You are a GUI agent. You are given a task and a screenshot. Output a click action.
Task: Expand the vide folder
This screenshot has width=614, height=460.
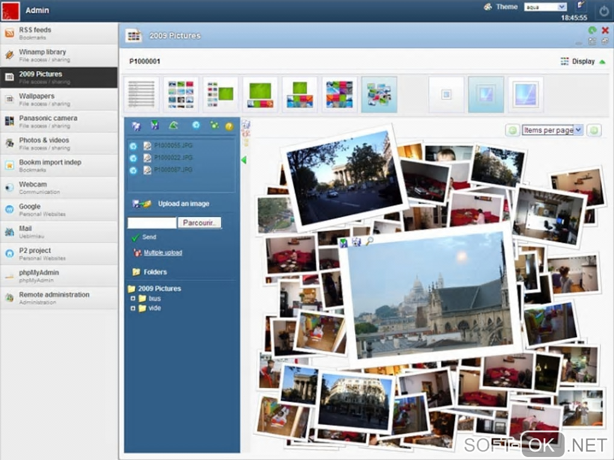coord(133,308)
